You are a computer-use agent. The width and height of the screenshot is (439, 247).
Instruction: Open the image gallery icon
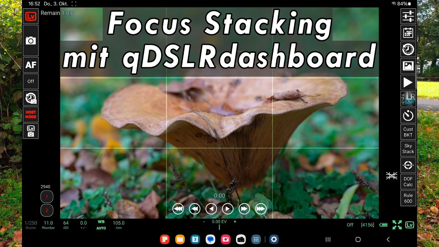click(x=408, y=66)
